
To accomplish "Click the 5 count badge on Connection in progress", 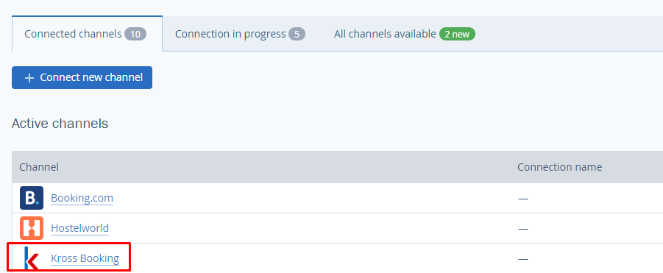I will click(x=297, y=34).
